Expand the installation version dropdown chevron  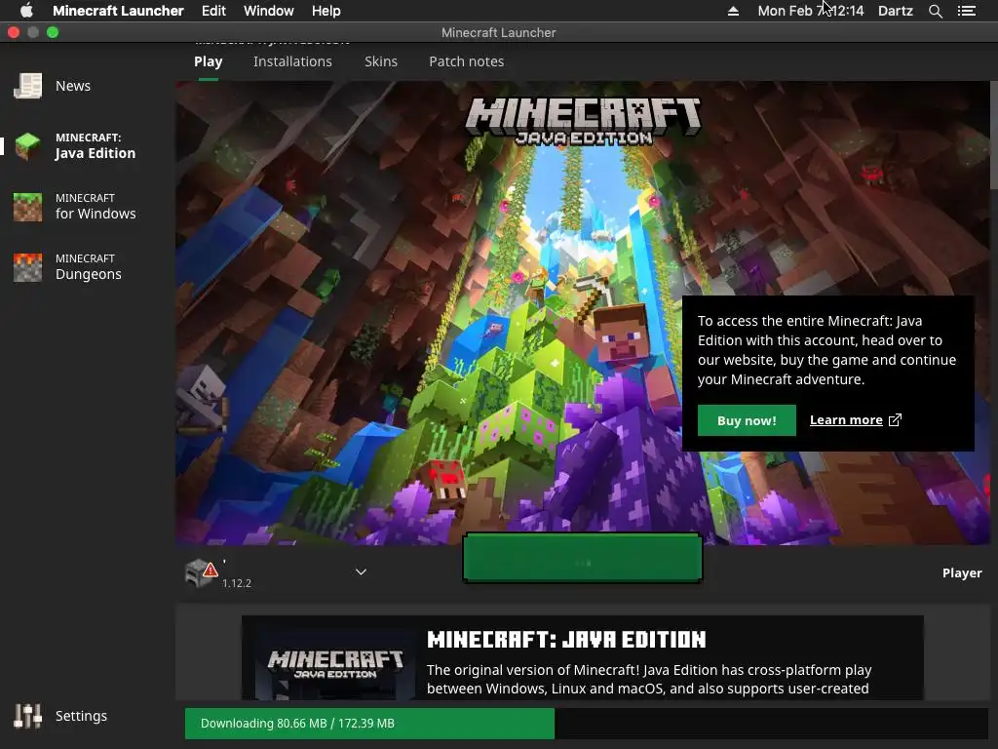click(361, 572)
